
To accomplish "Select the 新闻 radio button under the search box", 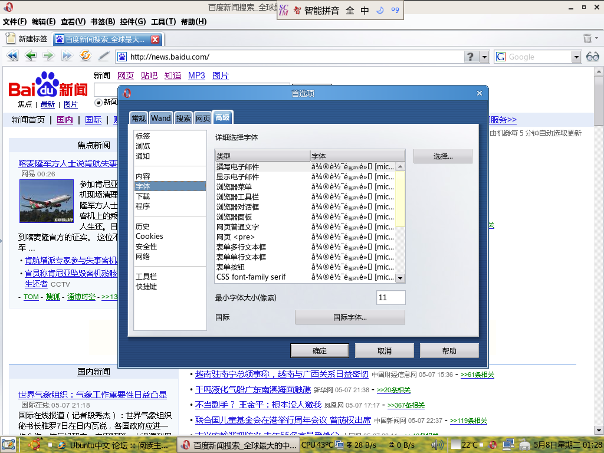I will 99,102.
